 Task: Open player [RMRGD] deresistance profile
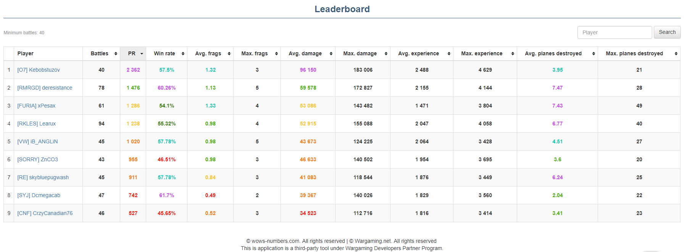(45, 88)
